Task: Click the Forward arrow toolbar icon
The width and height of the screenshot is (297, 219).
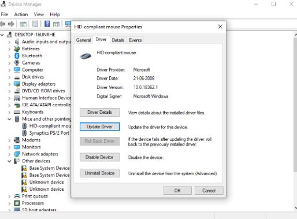Action: click(11, 24)
